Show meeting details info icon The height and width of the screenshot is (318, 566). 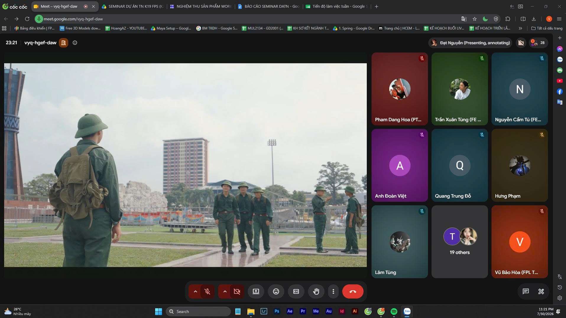click(75, 43)
